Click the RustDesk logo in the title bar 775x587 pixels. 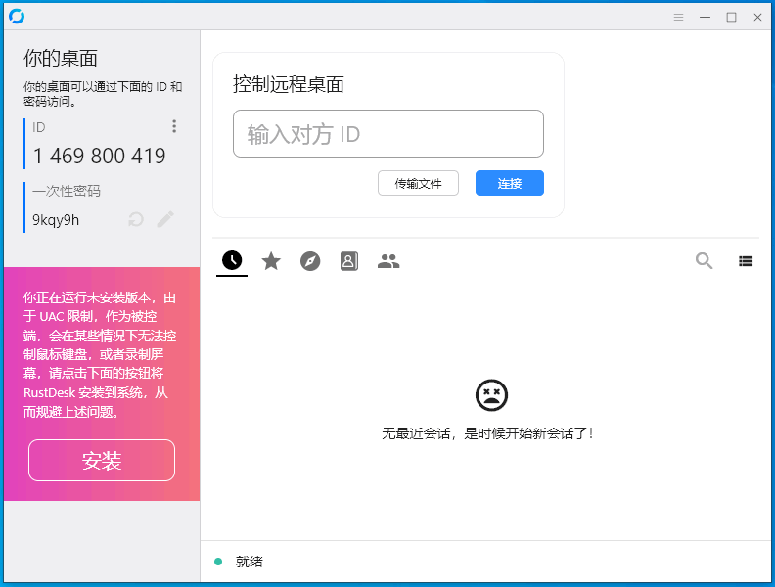[16, 17]
